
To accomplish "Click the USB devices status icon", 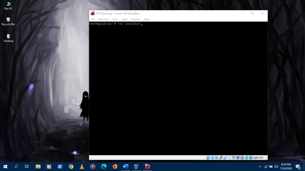I will 225,158.
